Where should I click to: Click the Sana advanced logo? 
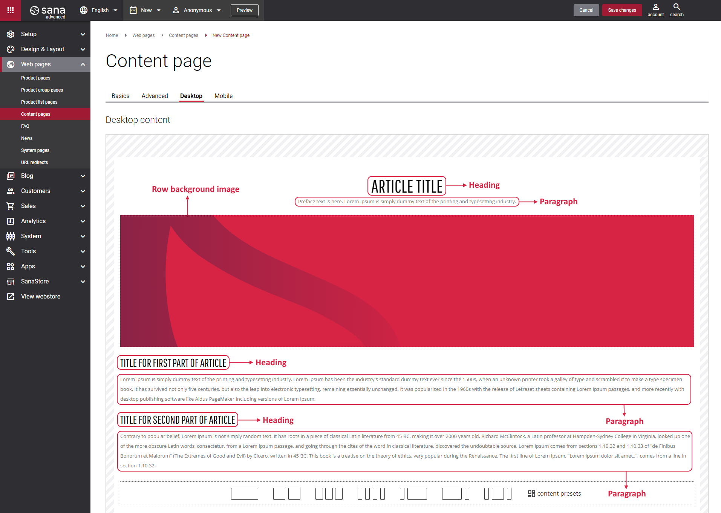(x=48, y=11)
